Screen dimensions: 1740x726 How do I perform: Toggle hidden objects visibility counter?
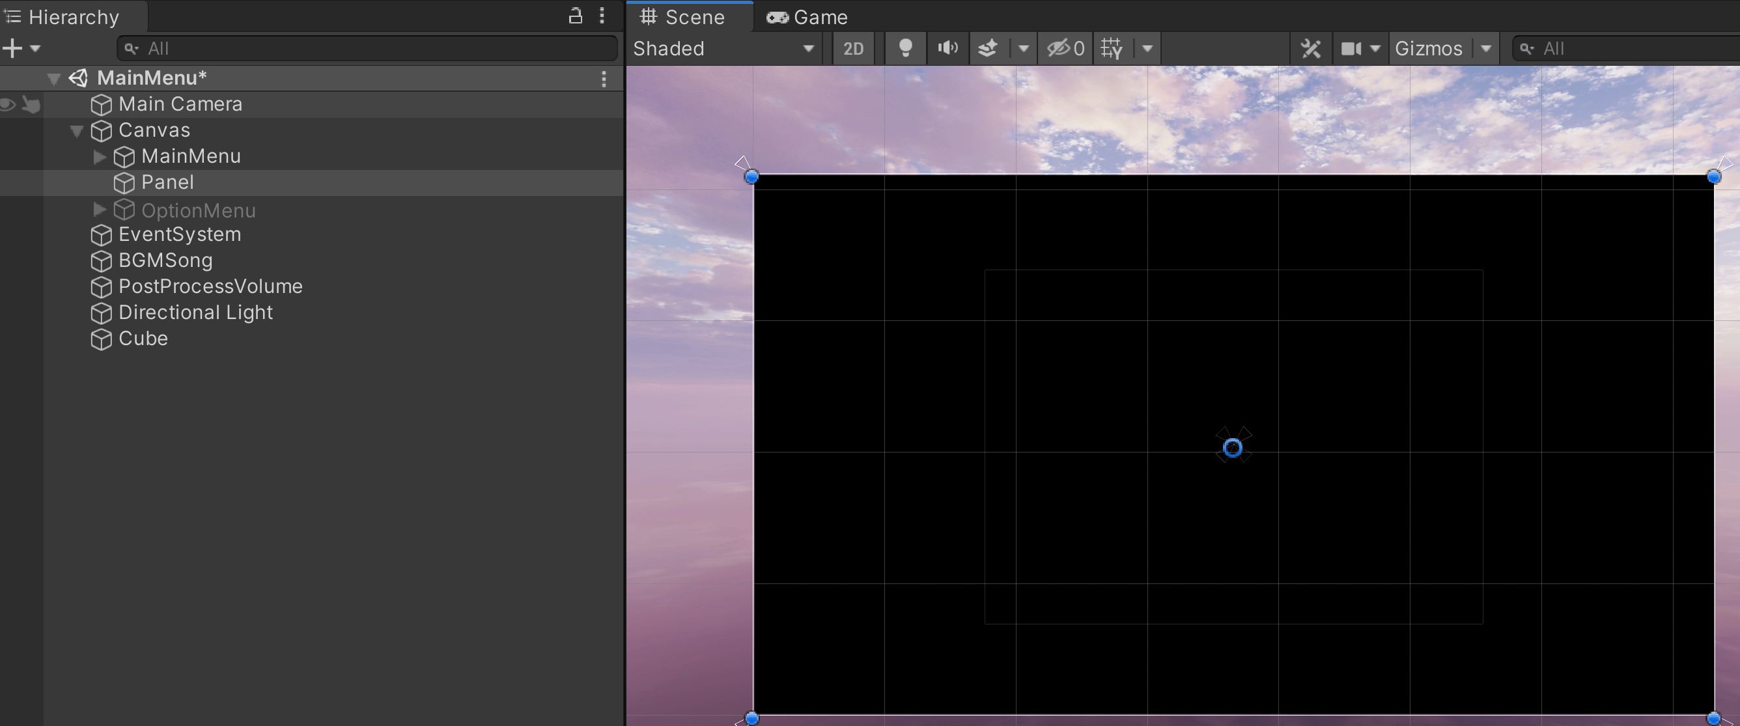(x=1065, y=49)
